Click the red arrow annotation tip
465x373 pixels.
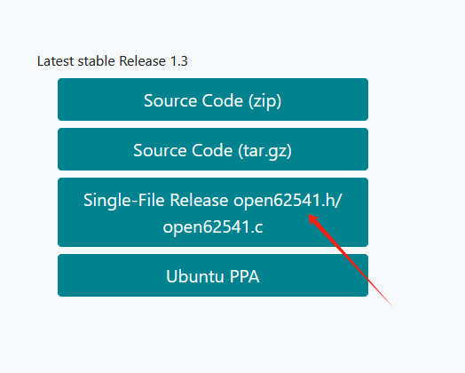point(310,215)
